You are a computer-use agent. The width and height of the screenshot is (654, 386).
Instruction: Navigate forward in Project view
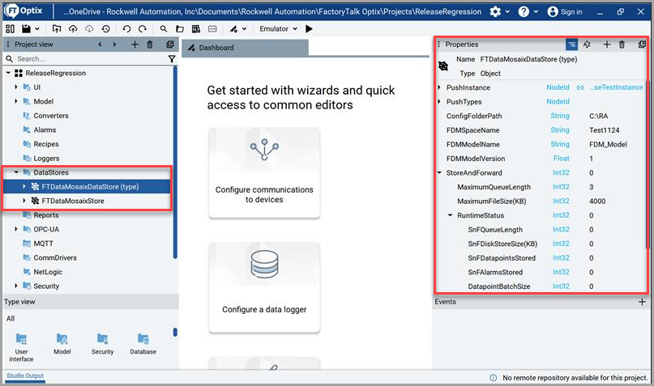(x=115, y=45)
